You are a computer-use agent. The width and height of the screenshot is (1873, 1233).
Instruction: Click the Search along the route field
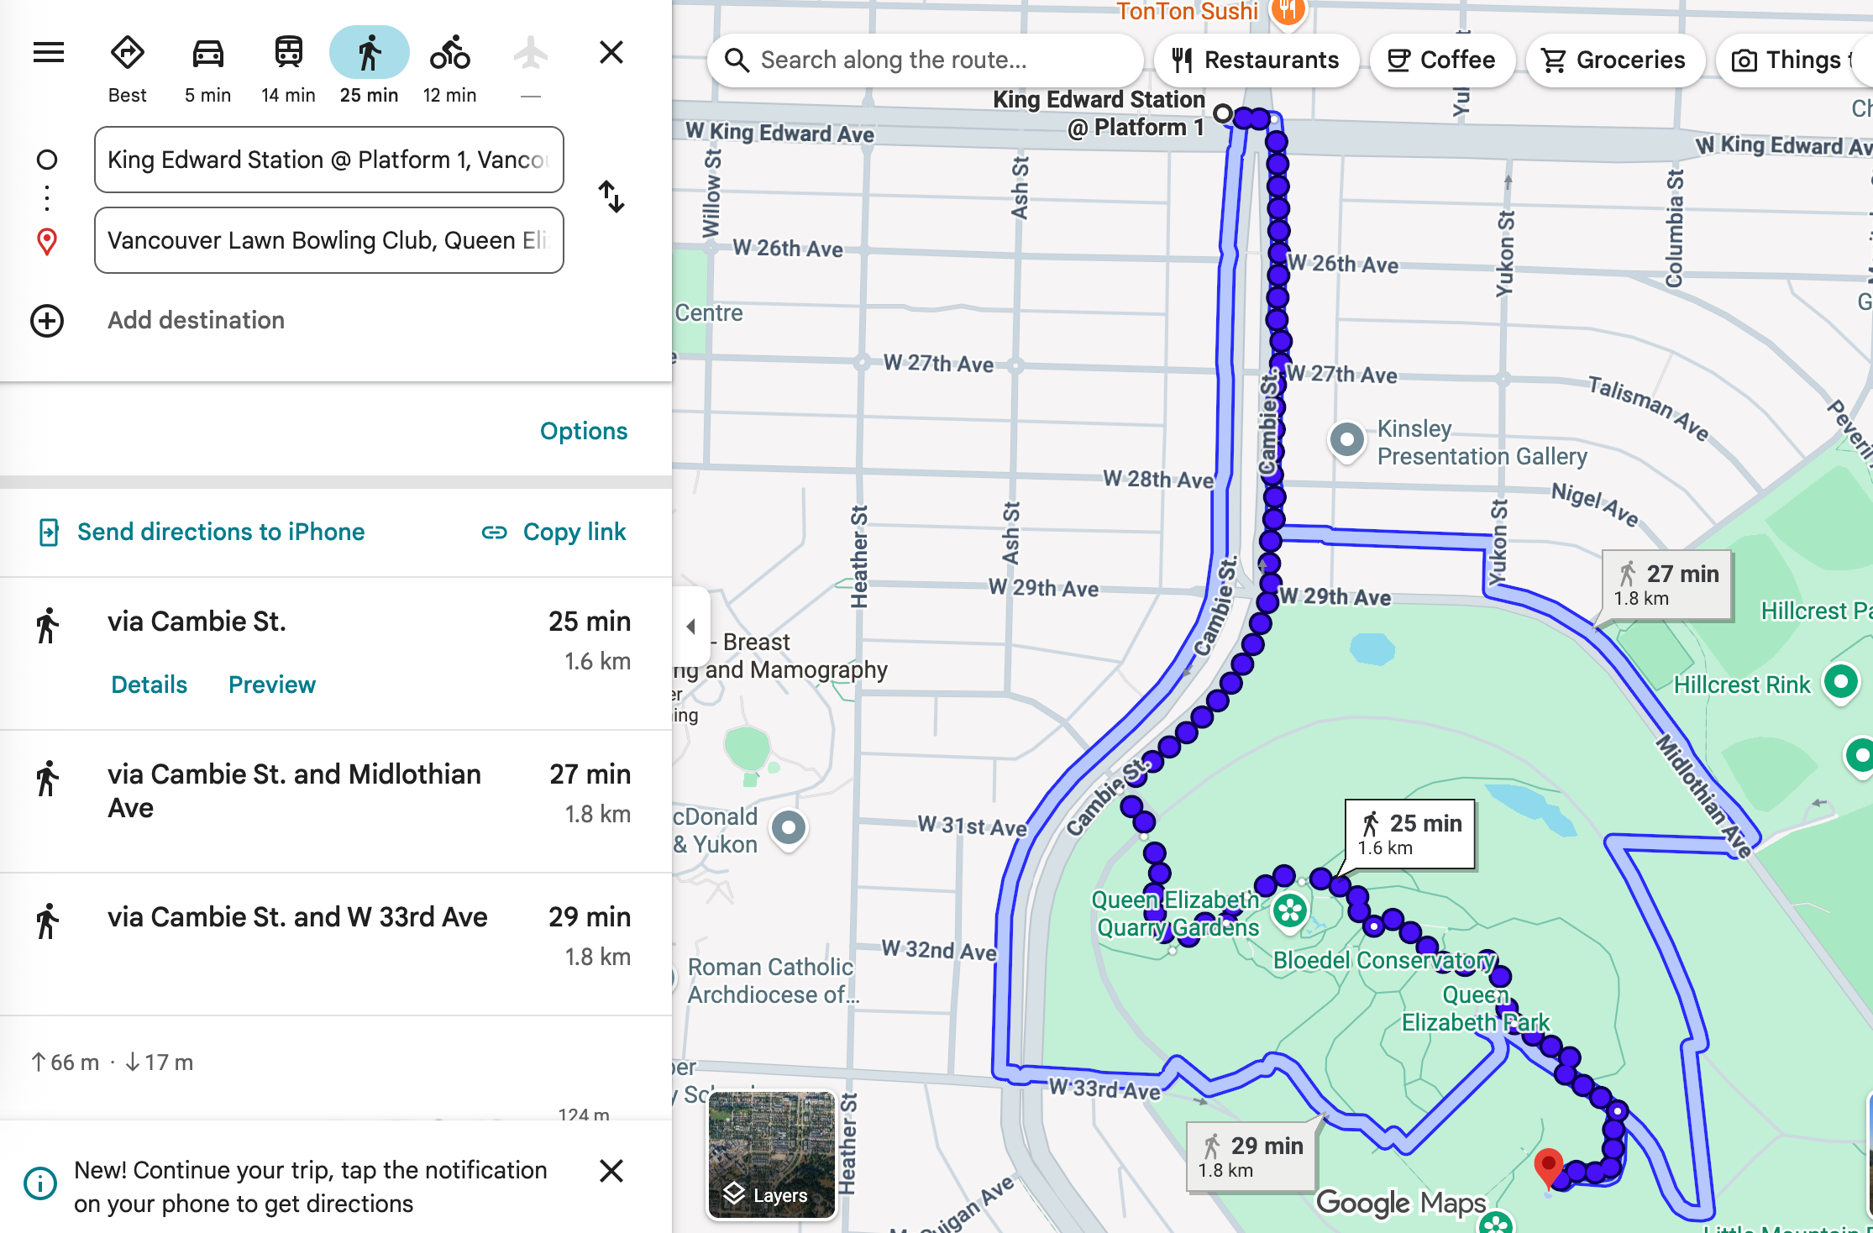pos(924,60)
